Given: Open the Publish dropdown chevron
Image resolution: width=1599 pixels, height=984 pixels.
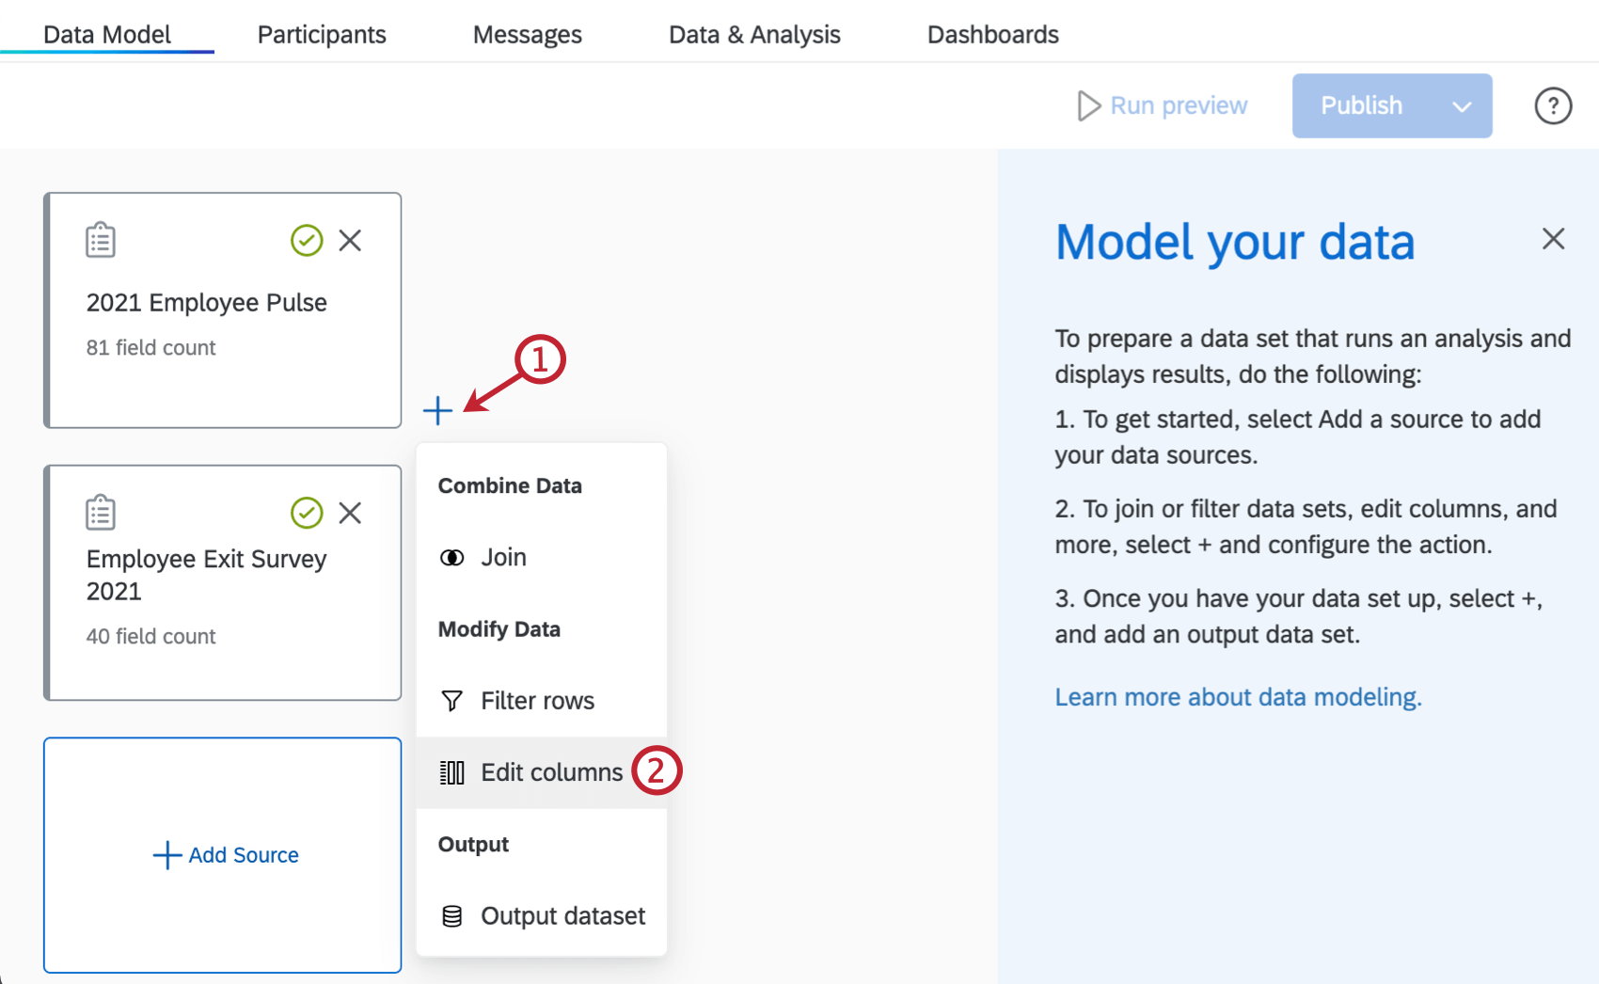Looking at the screenshot, I should pyautogui.click(x=1463, y=105).
